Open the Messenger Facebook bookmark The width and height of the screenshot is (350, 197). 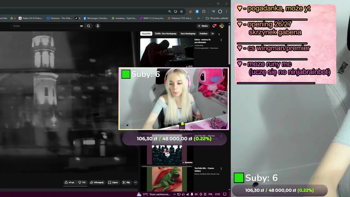96,18
